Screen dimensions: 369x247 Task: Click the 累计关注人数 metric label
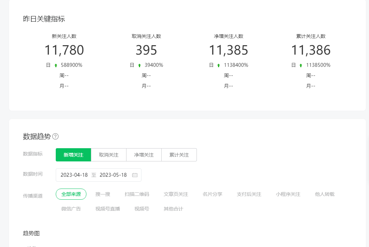click(311, 36)
